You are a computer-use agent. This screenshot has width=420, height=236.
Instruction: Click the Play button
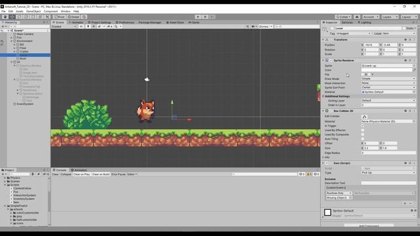[198, 16]
